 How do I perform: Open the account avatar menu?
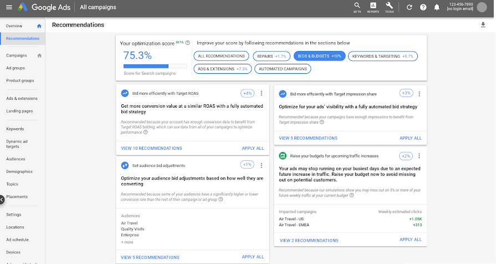point(482,7)
